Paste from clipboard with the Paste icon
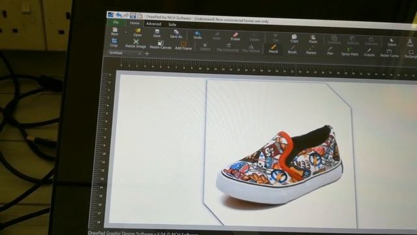Viewport: 417px width, 235px height. (x=313, y=39)
